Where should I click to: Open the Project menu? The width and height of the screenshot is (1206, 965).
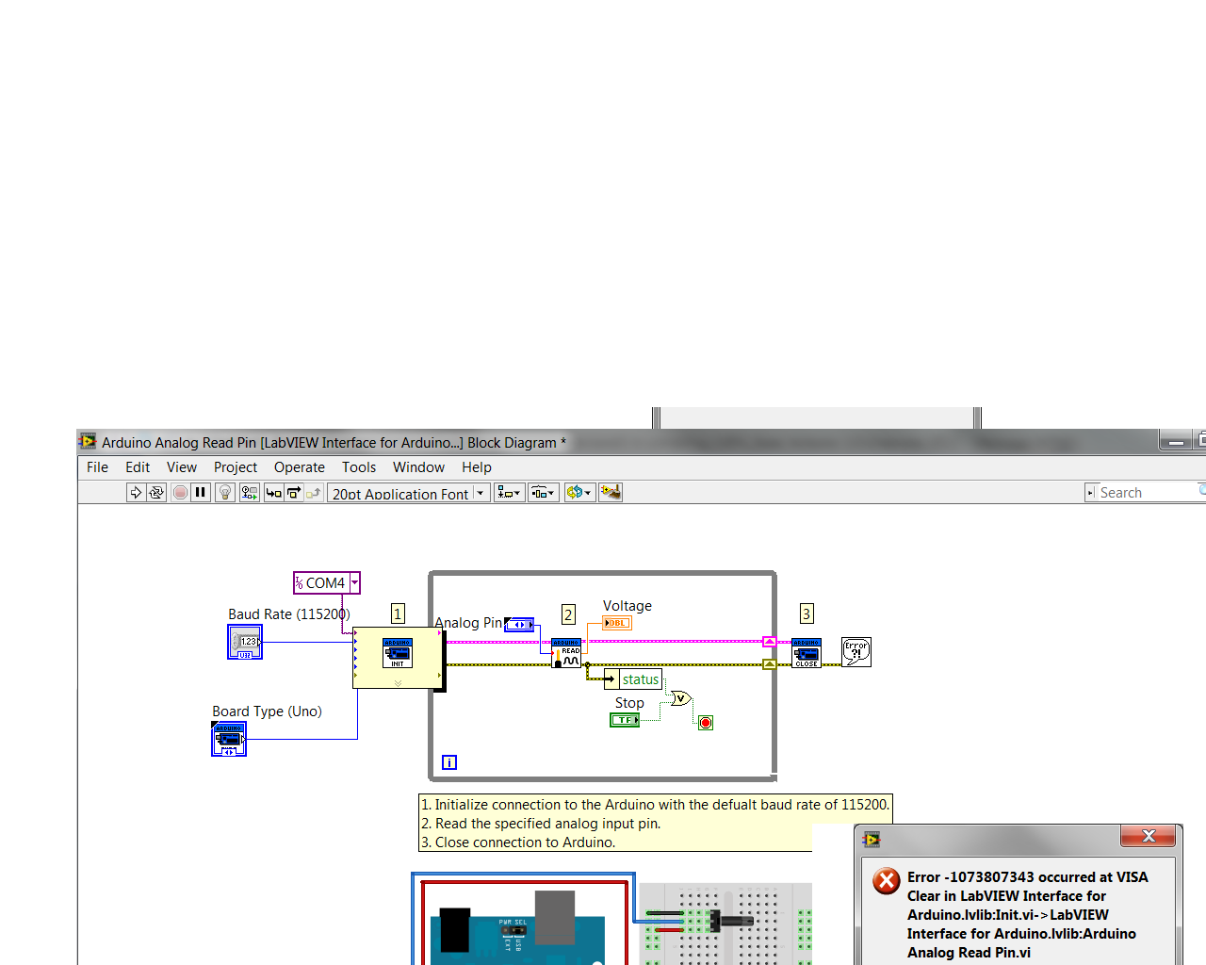coord(236,467)
